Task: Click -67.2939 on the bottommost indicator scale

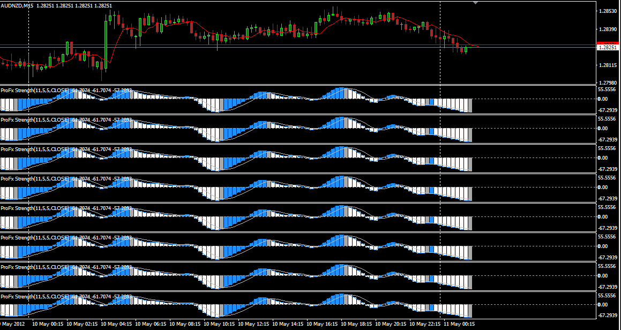Action: coord(608,316)
